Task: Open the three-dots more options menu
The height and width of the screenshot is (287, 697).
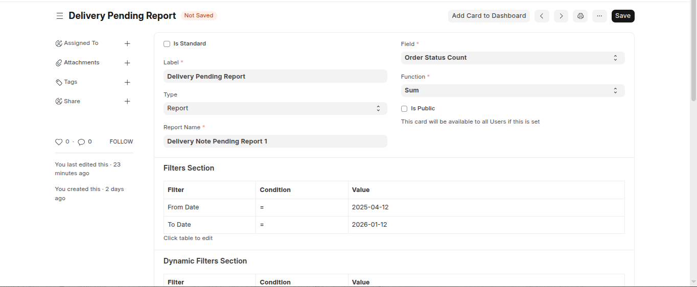Action: [599, 16]
